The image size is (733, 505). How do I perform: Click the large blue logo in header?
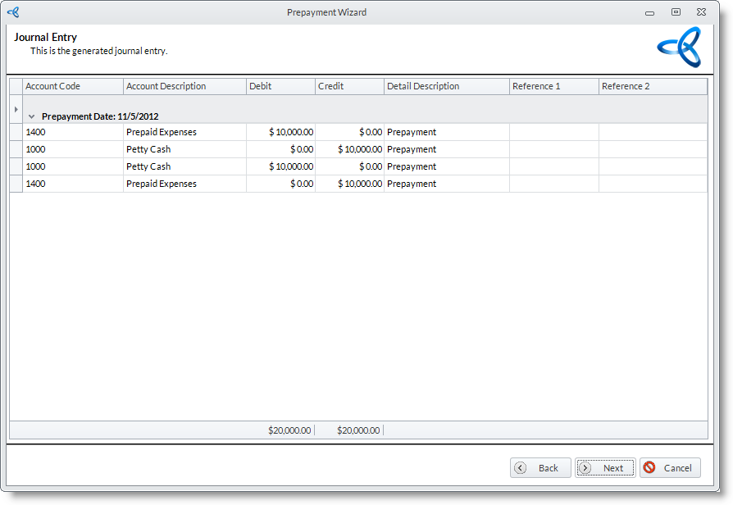tap(679, 48)
